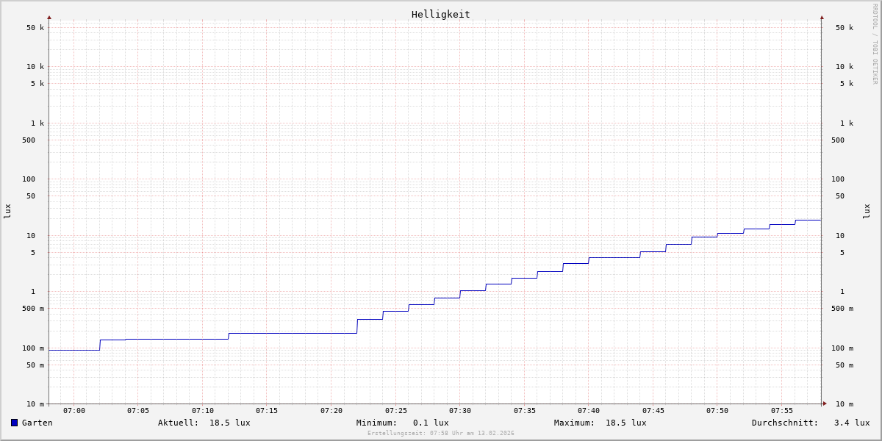Click the 07:30 time axis label
This screenshot has width=882, height=441.
460,411
